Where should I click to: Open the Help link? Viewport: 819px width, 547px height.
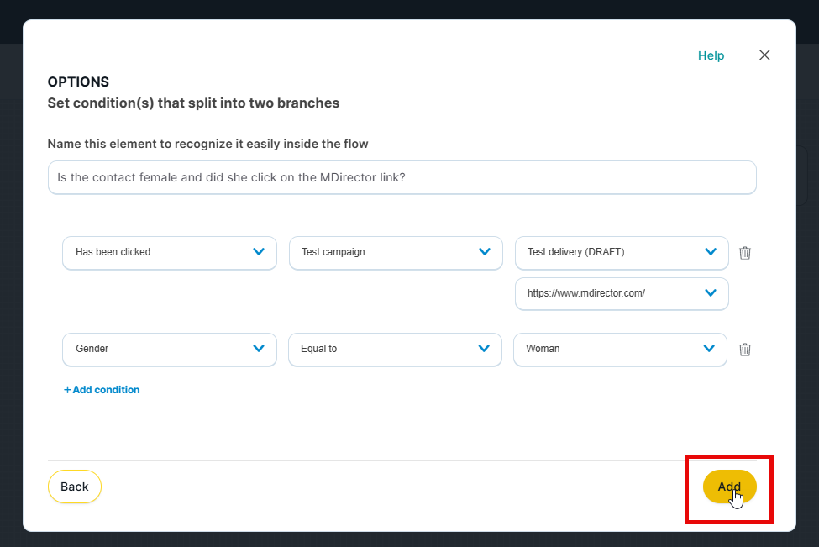click(711, 55)
